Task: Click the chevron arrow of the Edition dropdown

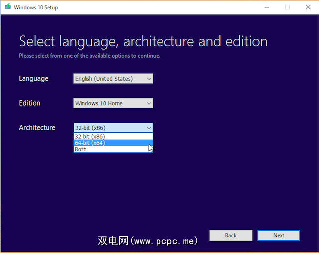Action: pos(148,103)
